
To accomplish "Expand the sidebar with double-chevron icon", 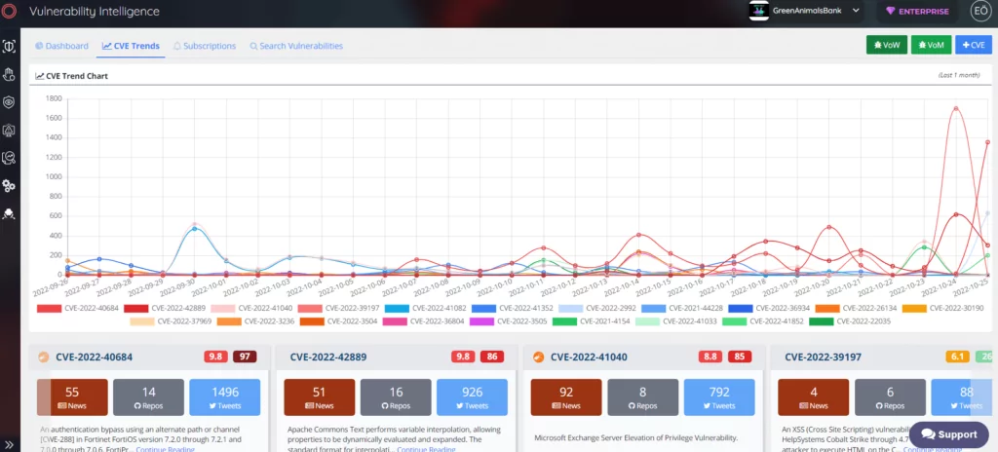I will click(x=9, y=444).
